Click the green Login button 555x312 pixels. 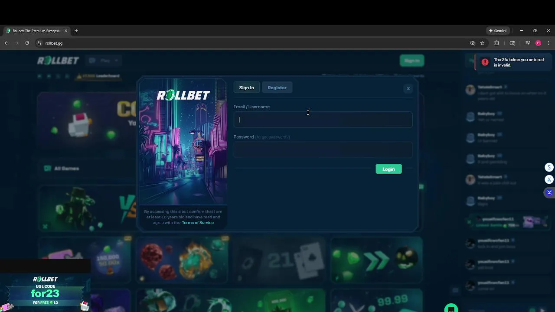coord(388,169)
